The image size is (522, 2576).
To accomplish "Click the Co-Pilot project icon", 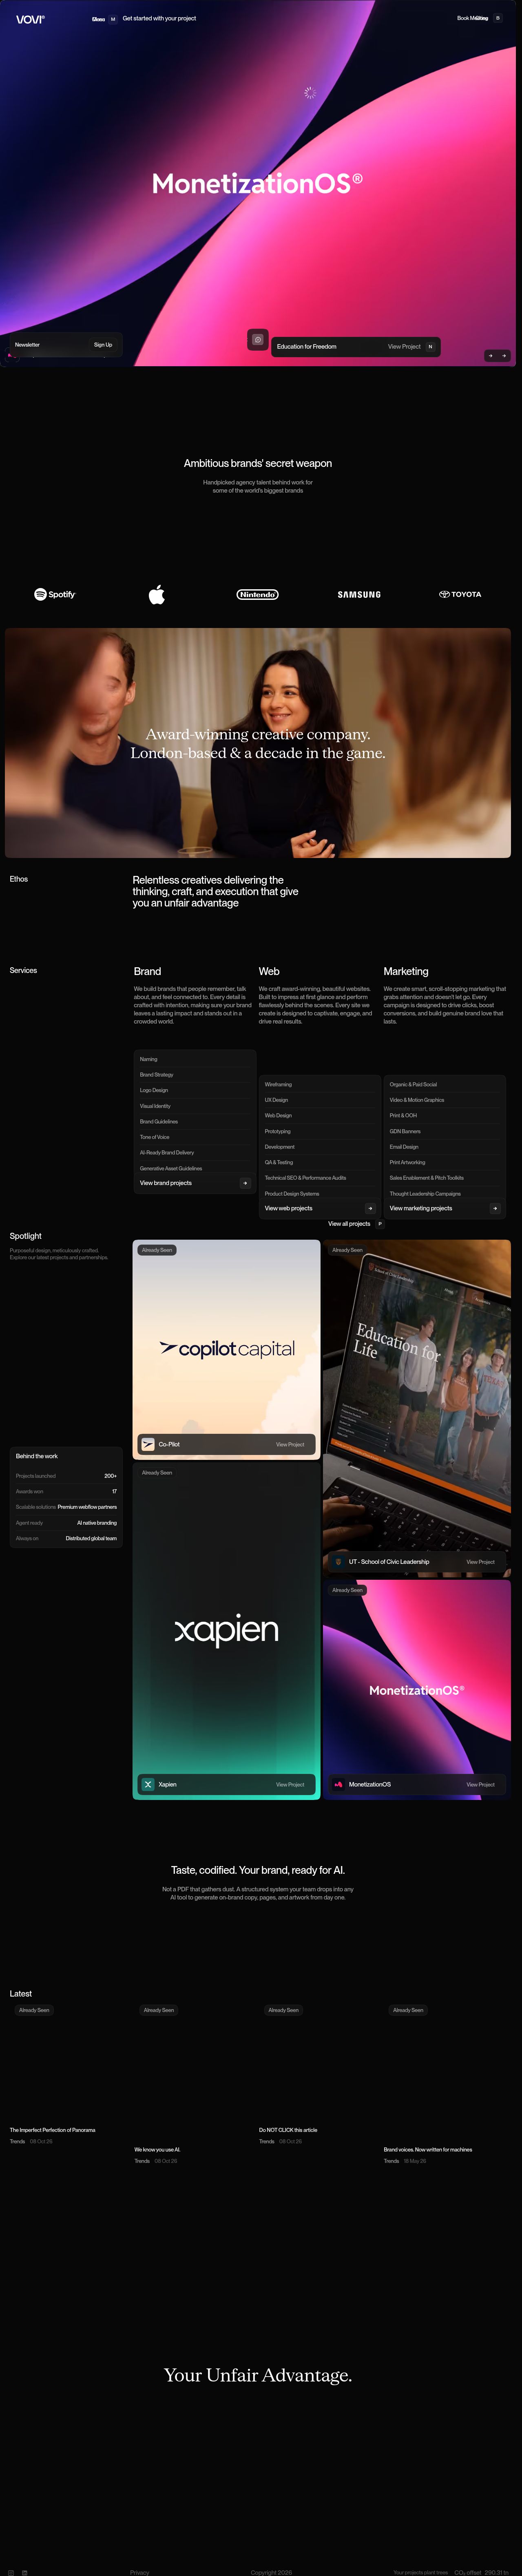I will 148,1444.
